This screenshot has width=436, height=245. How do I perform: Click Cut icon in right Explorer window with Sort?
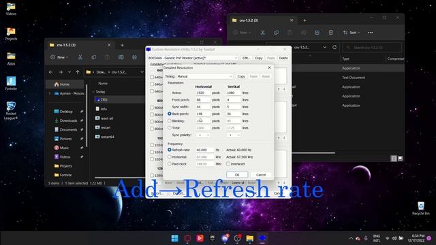click(x=262, y=33)
